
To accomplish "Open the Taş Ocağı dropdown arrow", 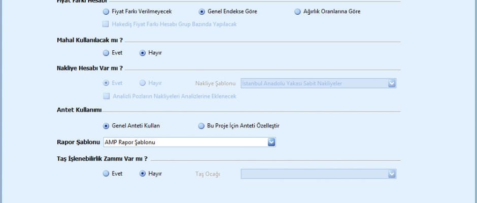I will point(391,174).
